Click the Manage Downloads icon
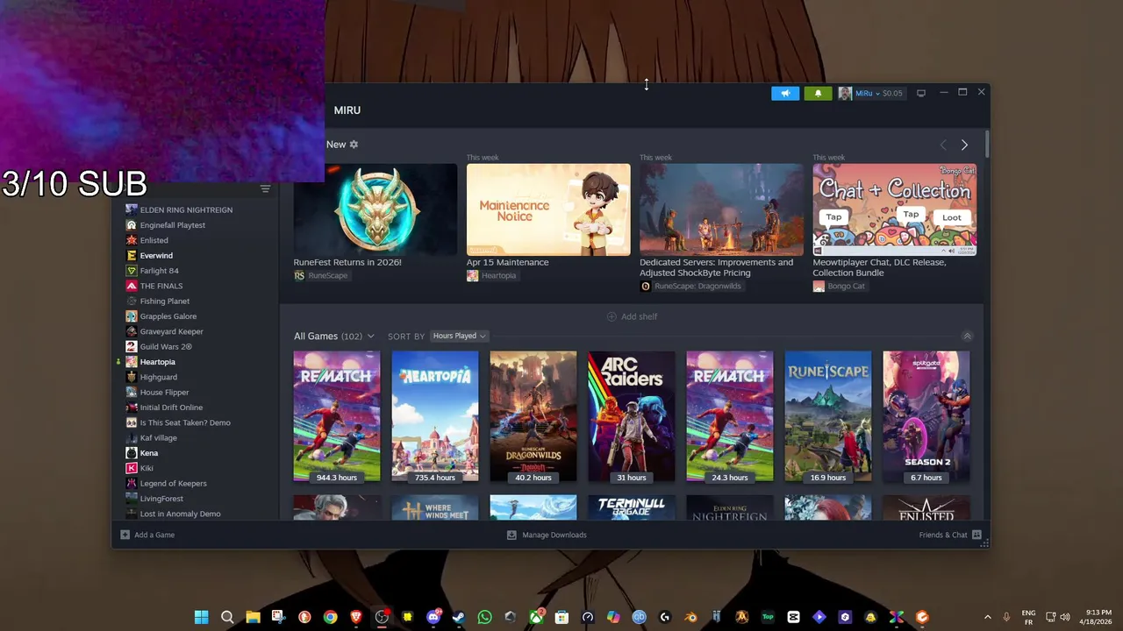Screen dimensions: 1123x631 pyautogui.click(x=511, y=535)
